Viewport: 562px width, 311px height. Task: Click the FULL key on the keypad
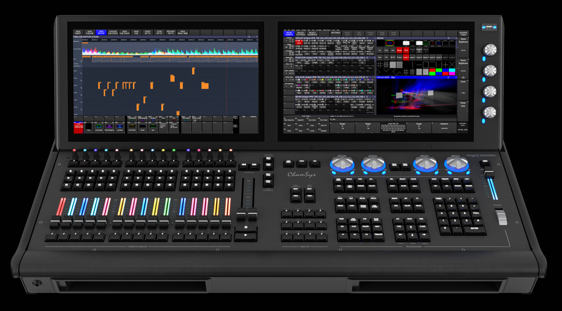[x=476, y=213]
